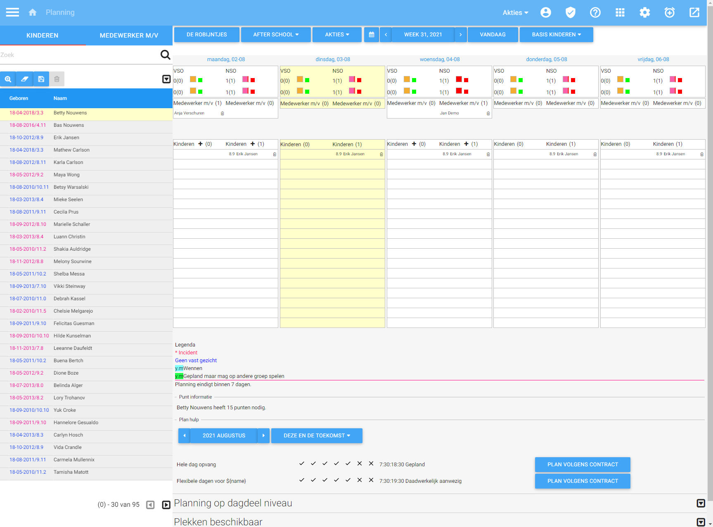The image size is (713, 527).
Task: Open the calendar date picker icon
Action: [372, 35]
